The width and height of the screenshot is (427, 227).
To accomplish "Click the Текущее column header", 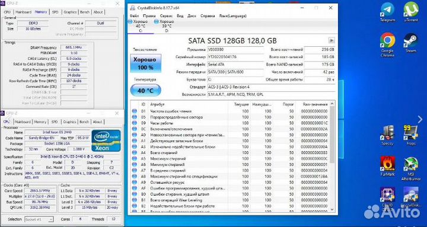I will coord(241,104).
